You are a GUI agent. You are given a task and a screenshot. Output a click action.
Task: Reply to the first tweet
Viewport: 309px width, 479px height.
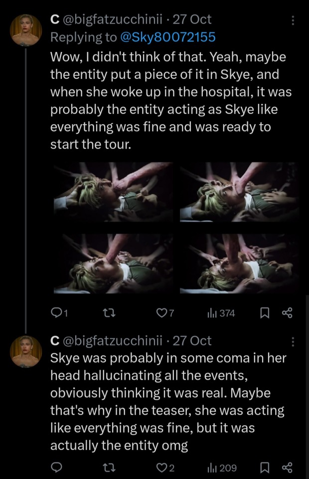(x=57, y=313)
